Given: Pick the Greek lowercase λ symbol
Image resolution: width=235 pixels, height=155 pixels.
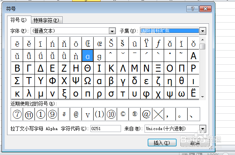Looking at the screenshot, I should [29, 93].
